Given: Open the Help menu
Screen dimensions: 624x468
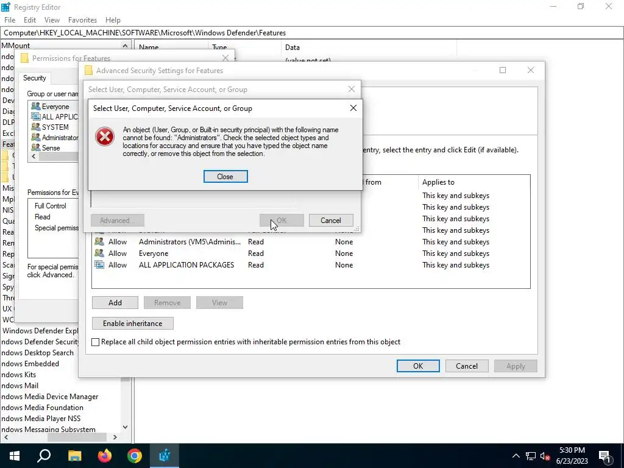Looking at the screenshot, I should [x=113, y=20].
